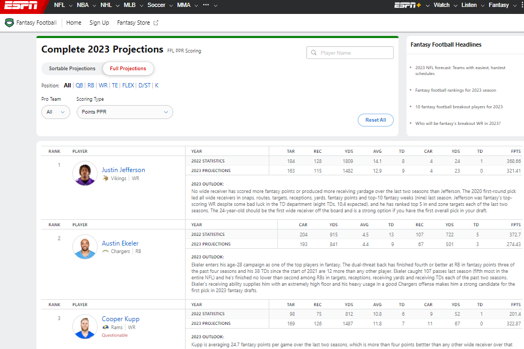524x349 pixels.
Task: Open the NFL menu in the top bar
Action: [x=60, y=5]
